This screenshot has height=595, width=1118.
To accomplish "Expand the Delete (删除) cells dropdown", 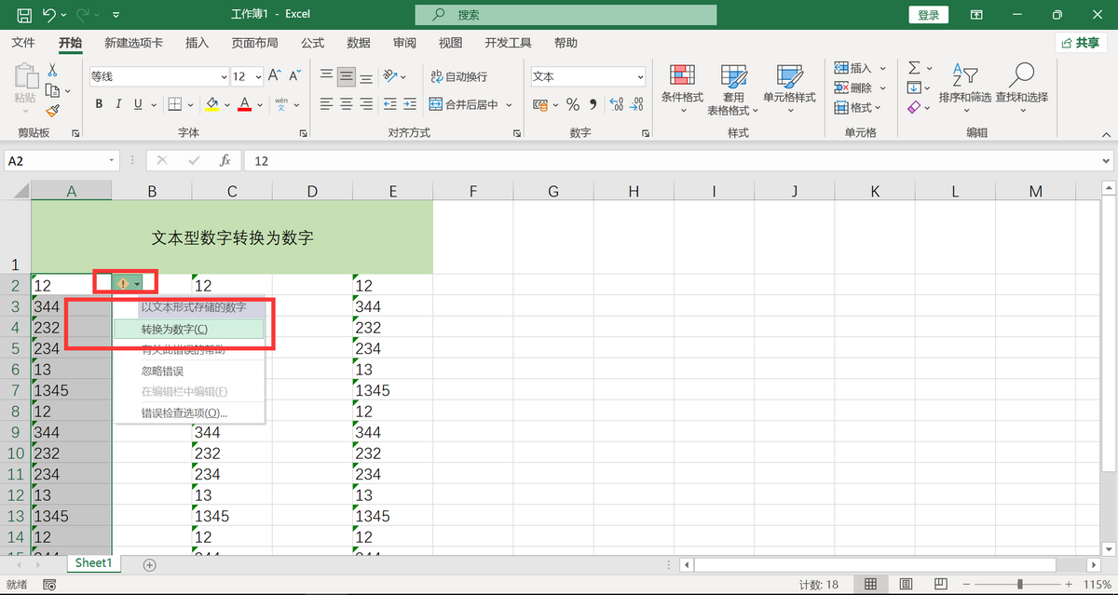I will point(882,88).
